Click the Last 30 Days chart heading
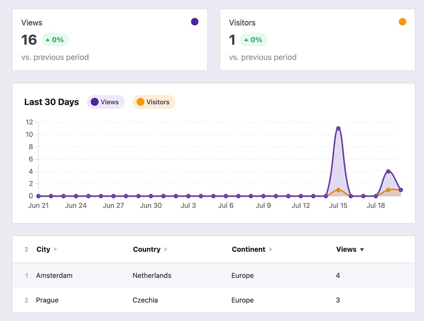The image size is (424, 321). pos(51,102)
